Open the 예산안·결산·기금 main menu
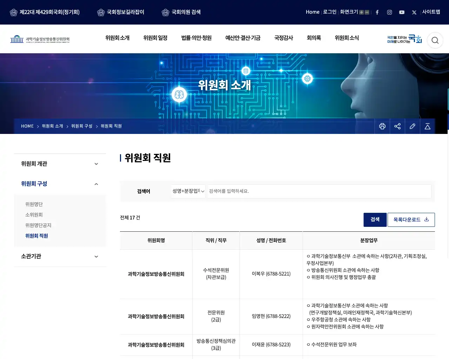Image resolution: width=449 pixels, height=359 pixels. tap(243, 38)
